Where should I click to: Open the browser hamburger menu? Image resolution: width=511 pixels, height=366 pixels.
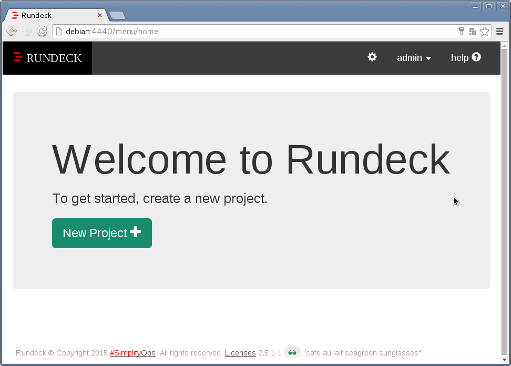499,31
